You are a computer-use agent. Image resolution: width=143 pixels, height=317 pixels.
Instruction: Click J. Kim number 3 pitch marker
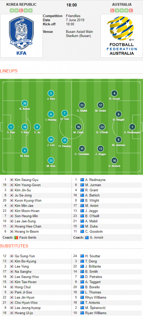click(51, 93)
